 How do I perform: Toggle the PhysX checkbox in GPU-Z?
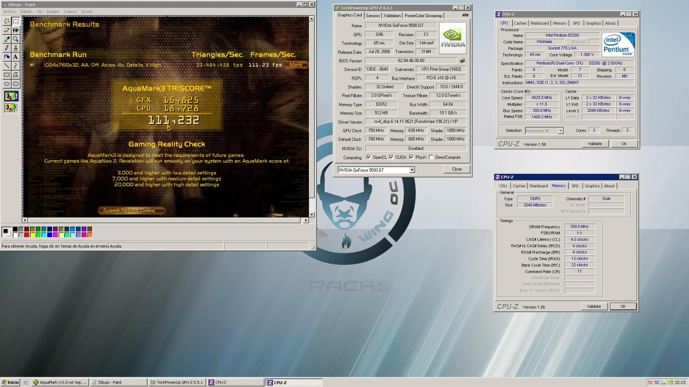tap(411, 157)
